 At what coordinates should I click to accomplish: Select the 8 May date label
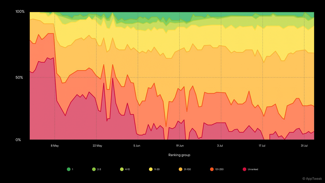tap(54, 146)
